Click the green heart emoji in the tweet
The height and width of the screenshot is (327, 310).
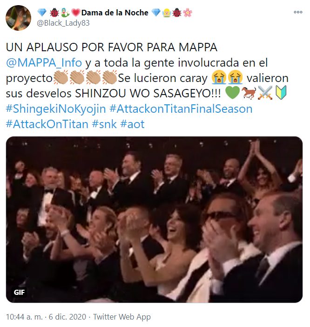coord(233,93)
